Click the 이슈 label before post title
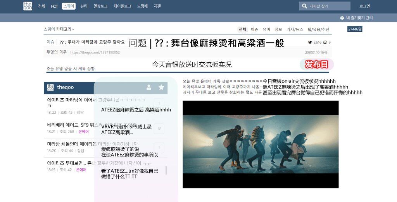397x202 pixels. [50, 42]
